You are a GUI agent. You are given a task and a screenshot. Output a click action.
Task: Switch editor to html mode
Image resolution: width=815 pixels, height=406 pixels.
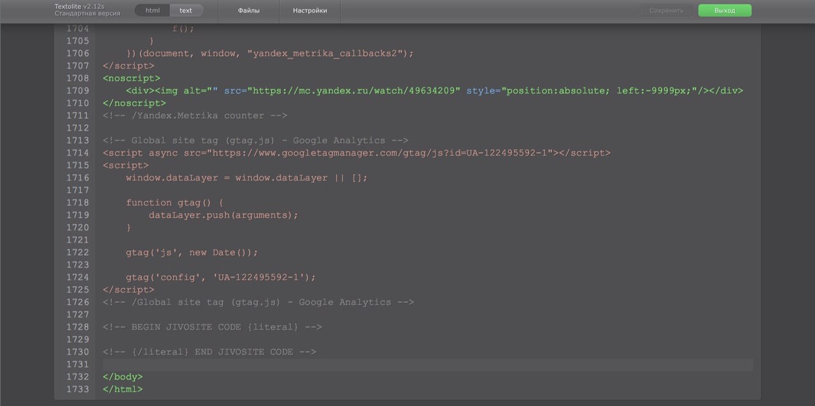point(152,10)
